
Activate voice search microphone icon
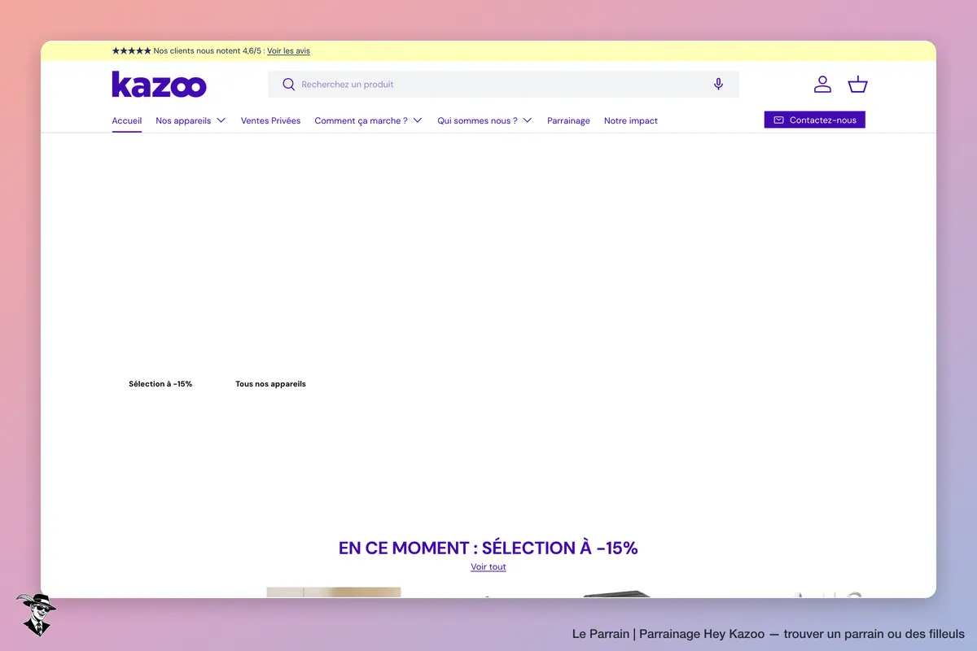point(718,85)
